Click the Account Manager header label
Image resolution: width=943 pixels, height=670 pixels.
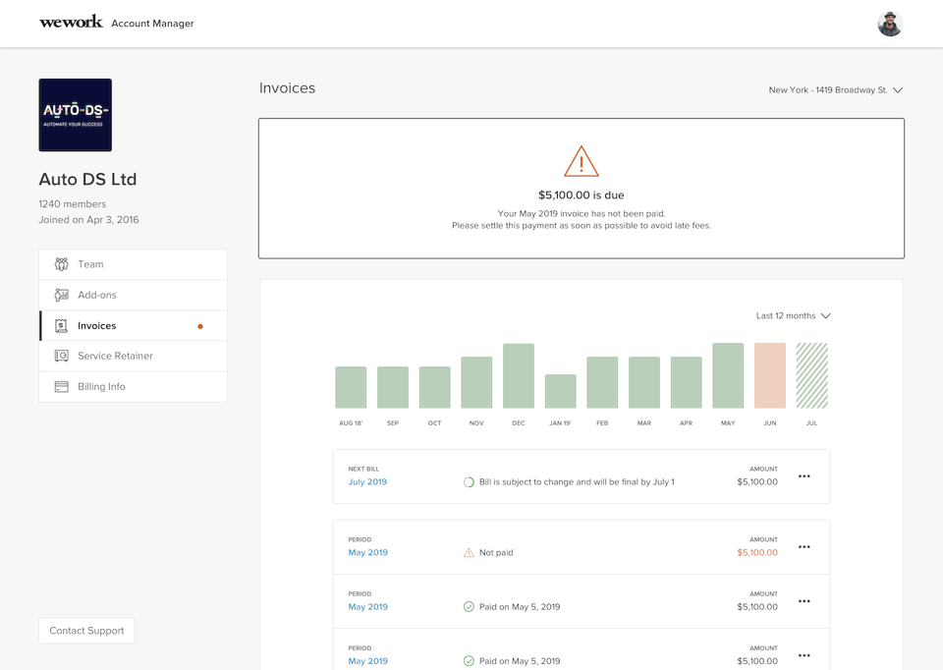(x=153, y=24)
